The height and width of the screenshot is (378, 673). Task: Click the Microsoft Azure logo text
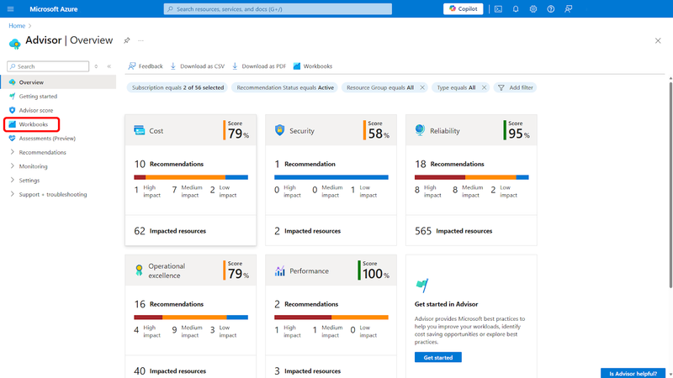click(54, 9)
